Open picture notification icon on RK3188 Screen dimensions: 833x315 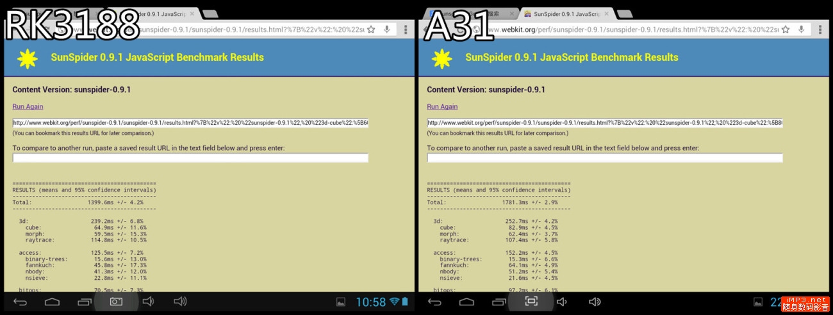[x=341, y=302]
